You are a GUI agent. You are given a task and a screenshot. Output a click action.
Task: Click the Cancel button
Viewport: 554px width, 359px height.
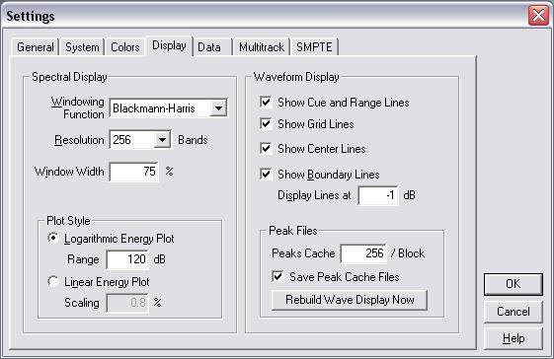tap(513, 312)
